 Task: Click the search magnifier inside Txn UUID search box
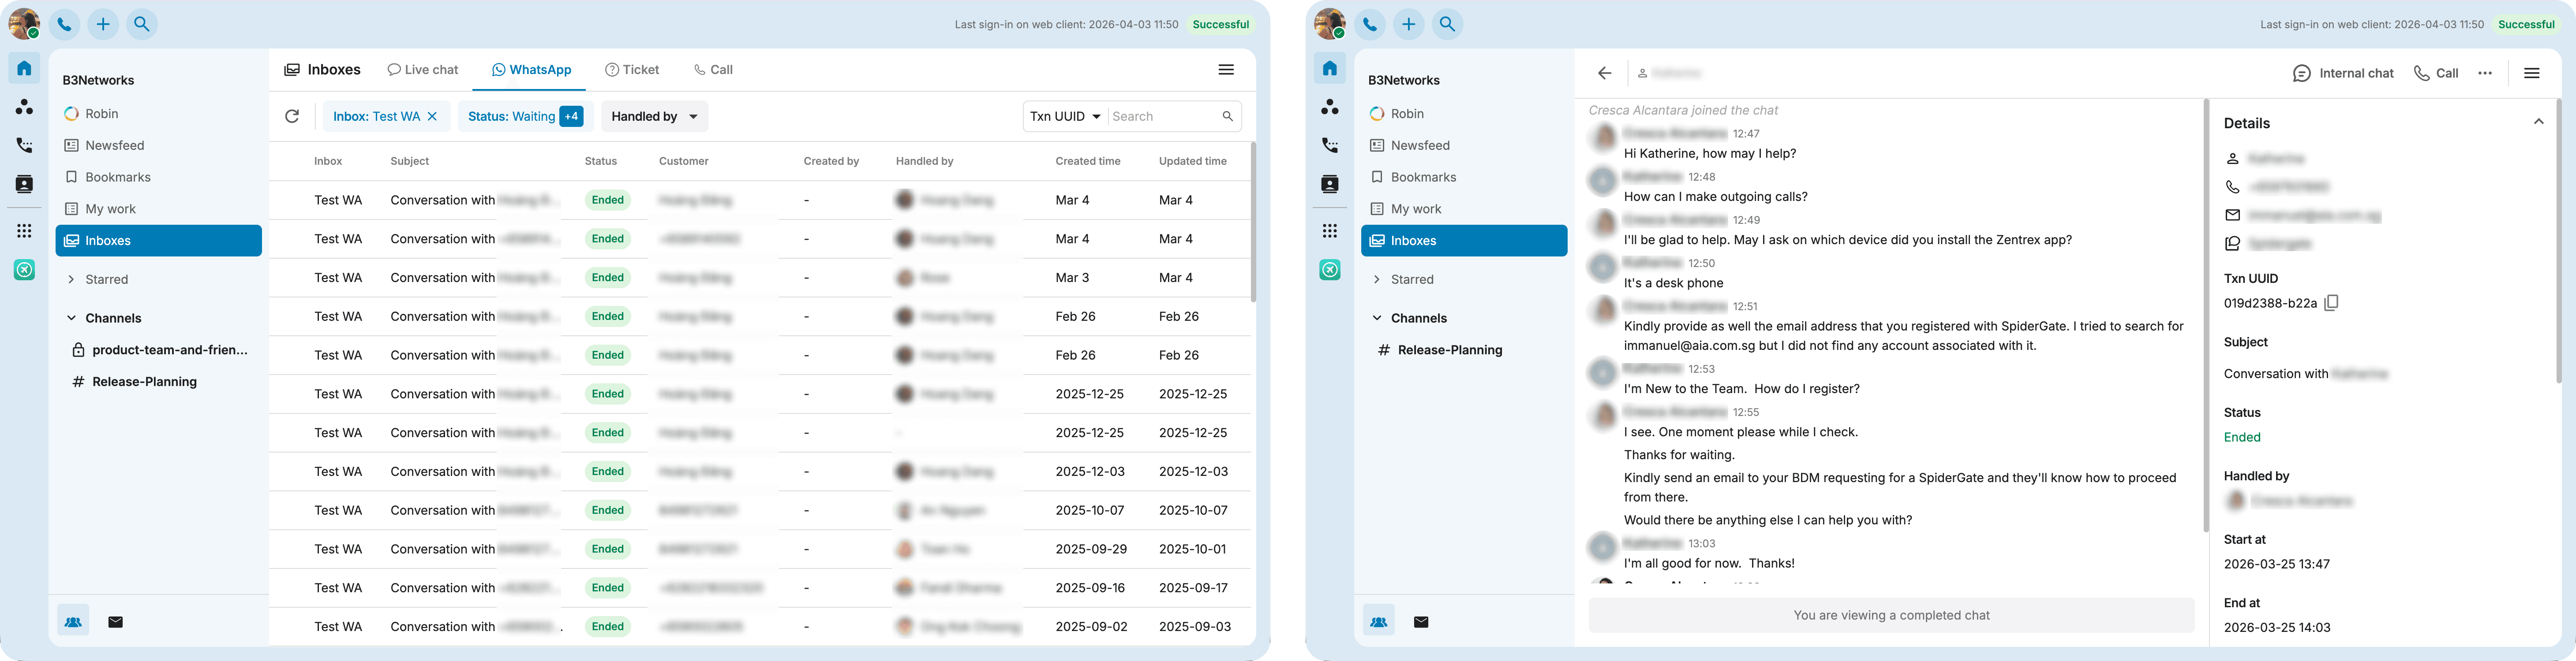(x=1227, y=117)
